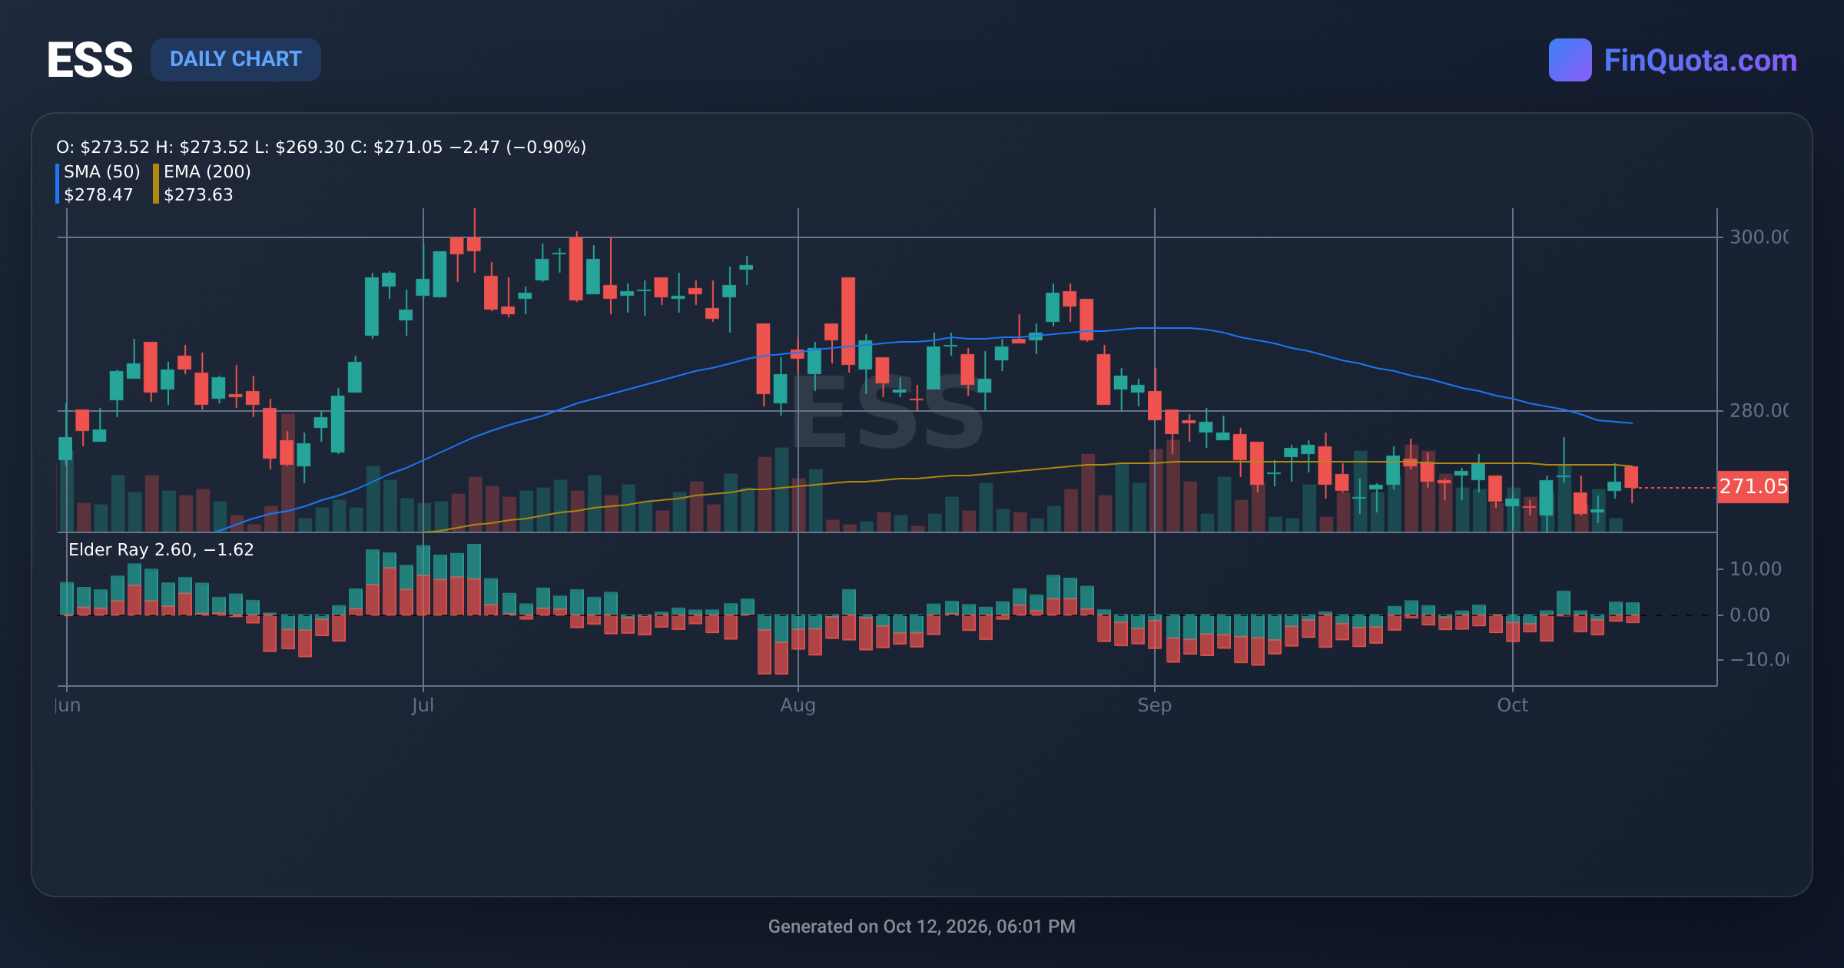Viewport: 1844px width, 968px height.
Task: Click the 280.00 price axis label
Action: tap(1759, 411)
